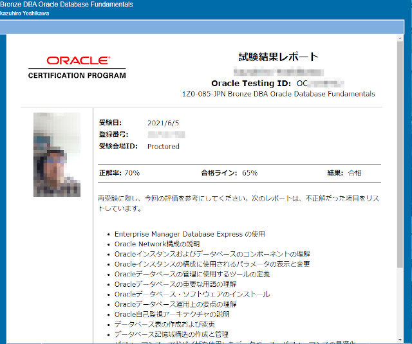This screenshot has height=344, width=412.
Task: Click the scrollbar track below the thumb
Action: pyautogui.click(x=400, y=309)
